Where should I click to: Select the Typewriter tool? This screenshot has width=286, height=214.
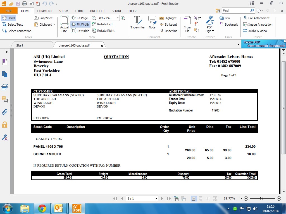(x=137, y=23)
